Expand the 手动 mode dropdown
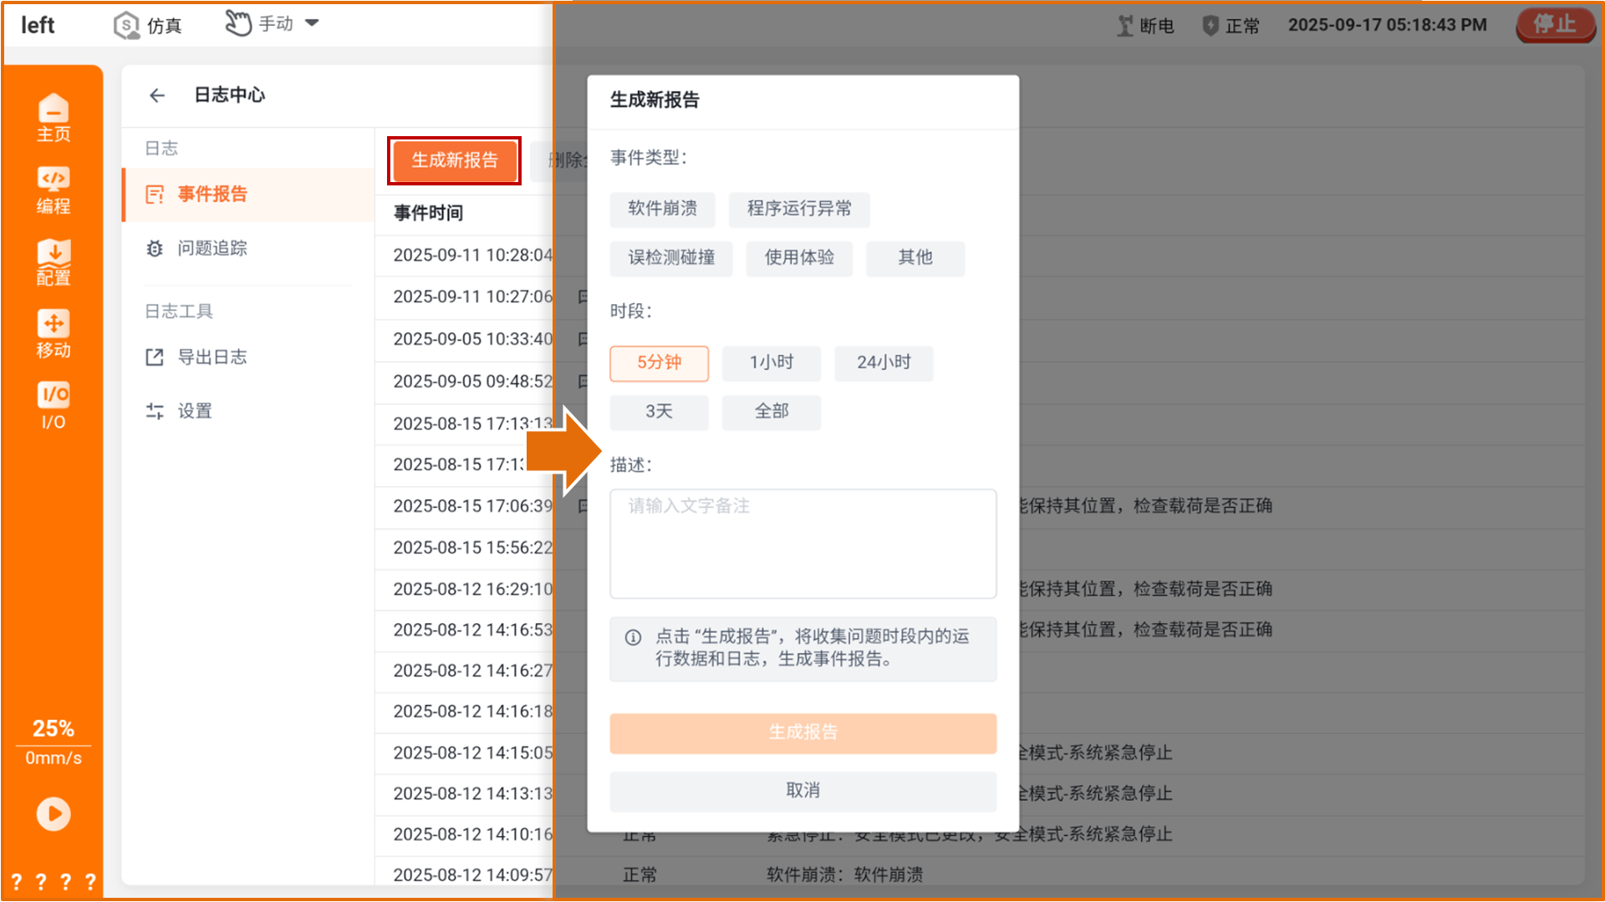This screenshot has width=1605, height=902. click(312, 23)
